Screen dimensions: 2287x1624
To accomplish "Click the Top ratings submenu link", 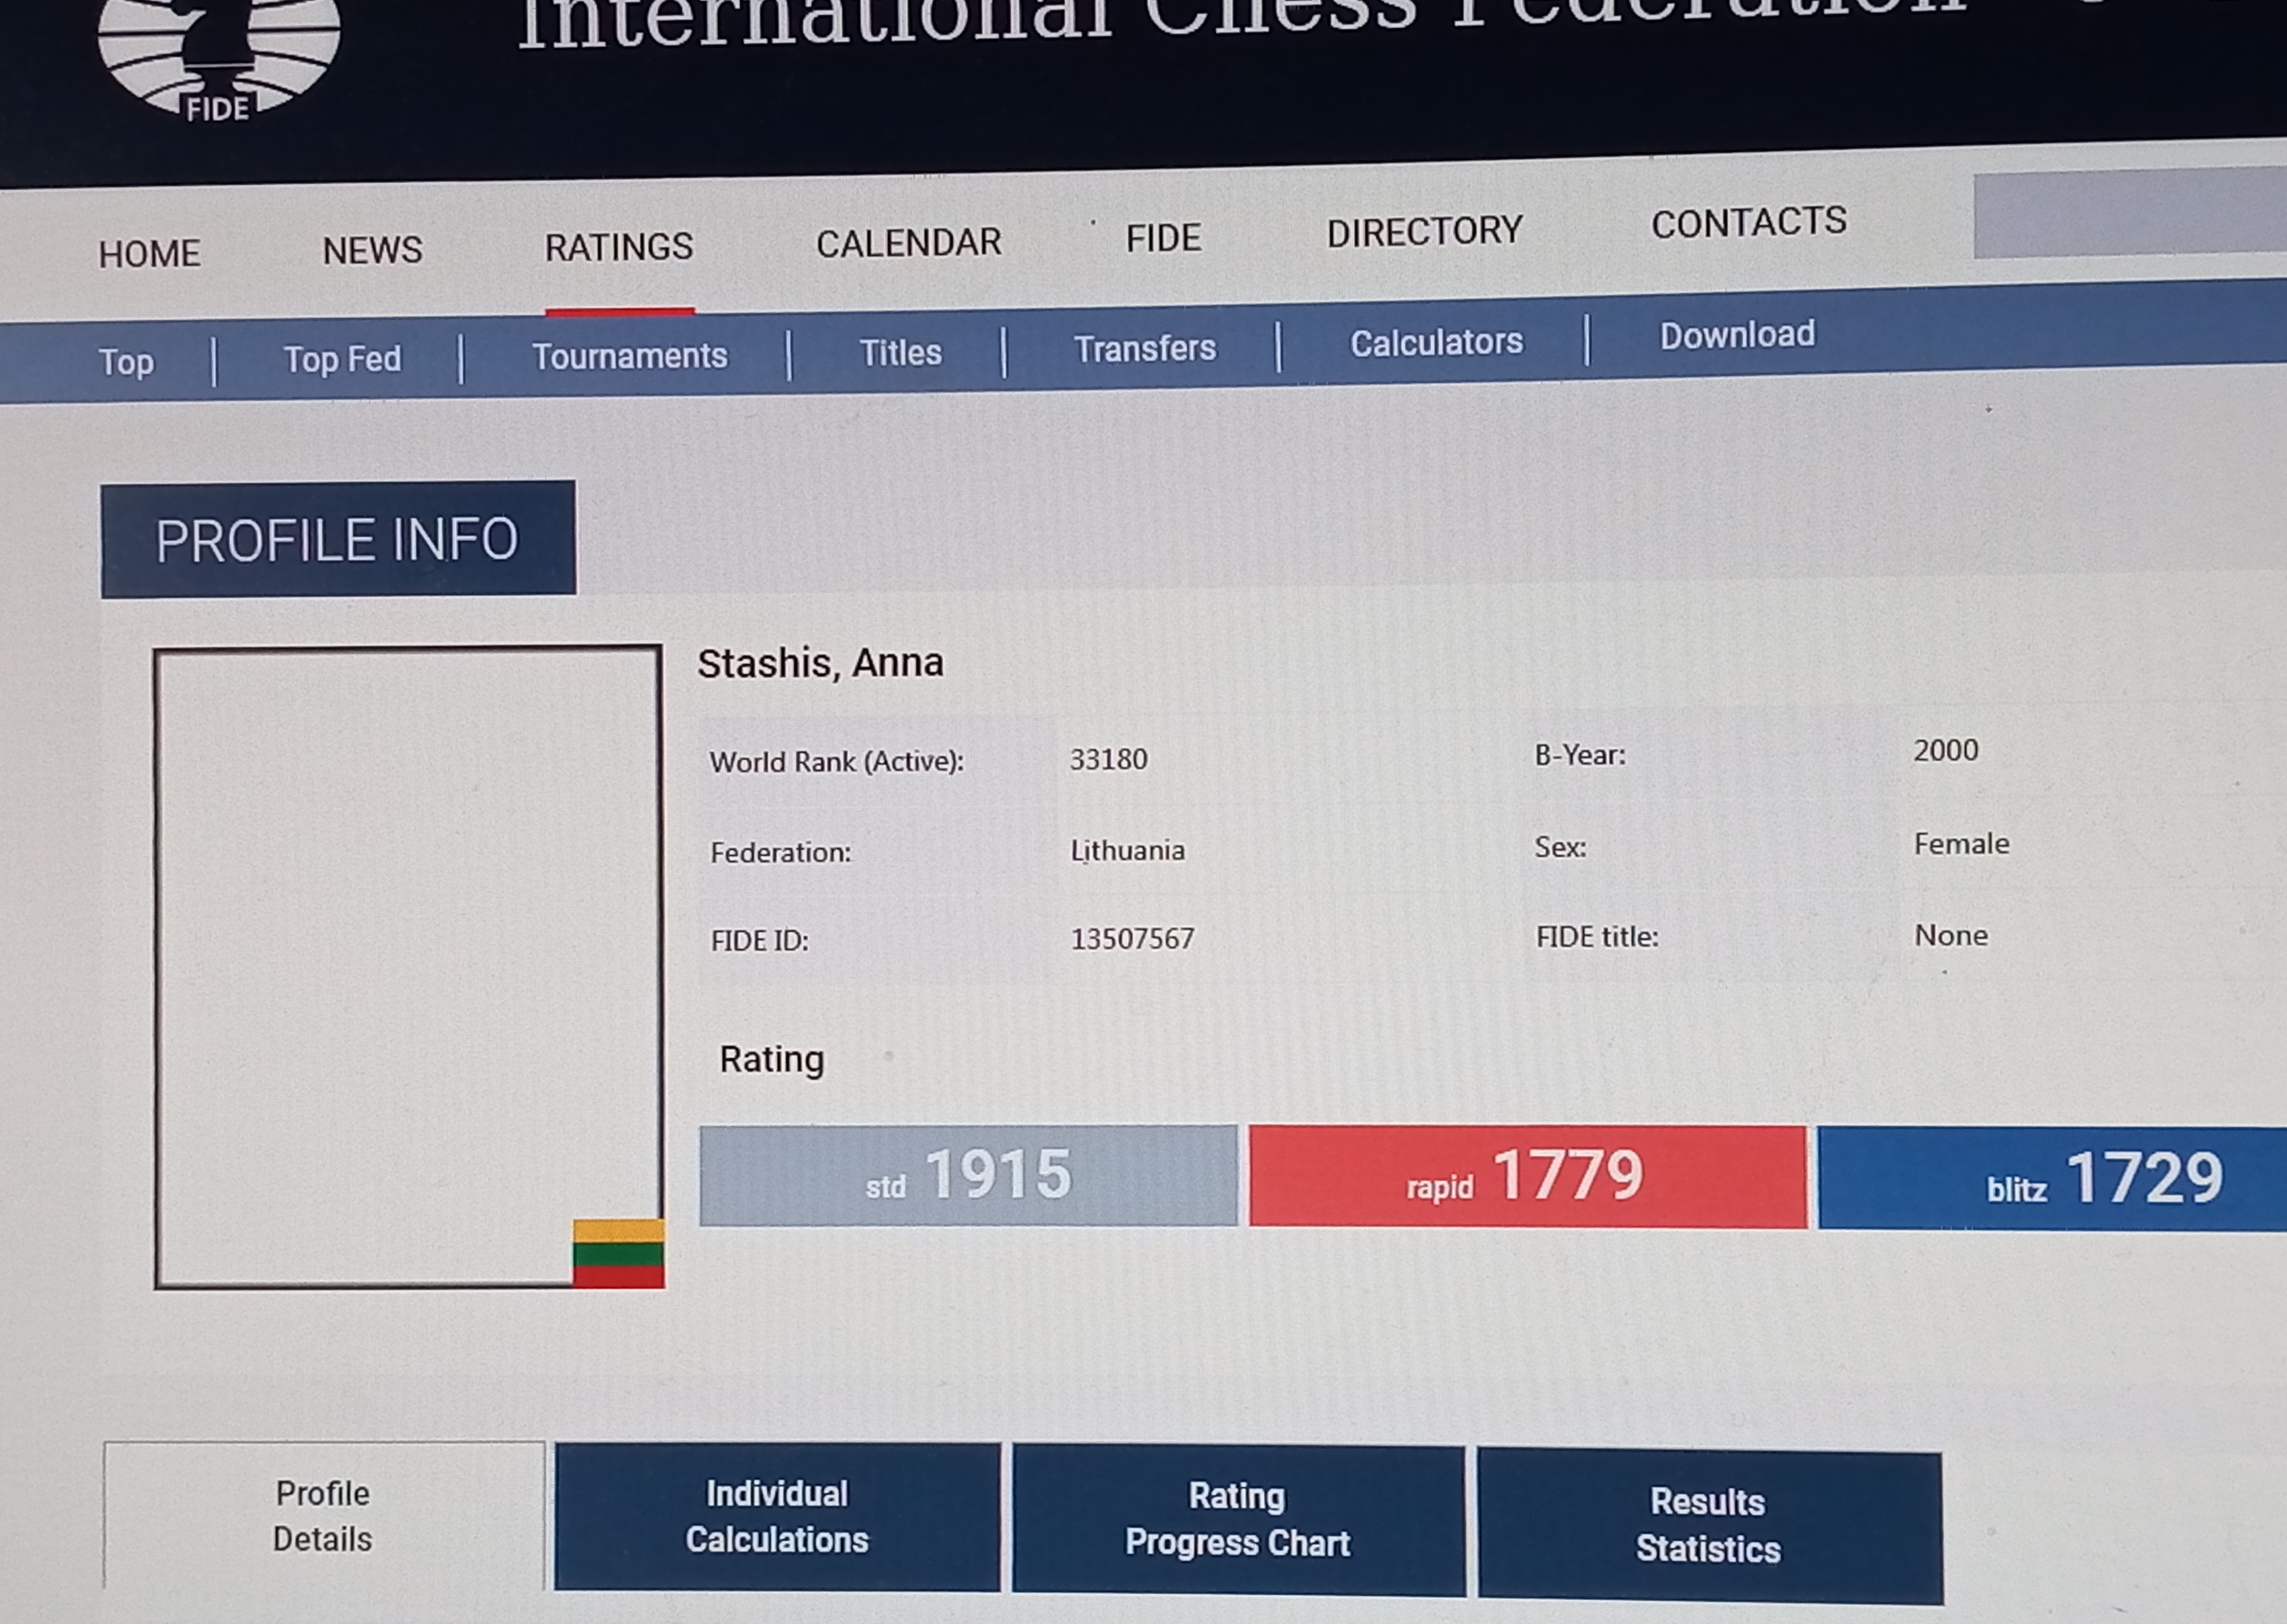I will coord(126,362).
